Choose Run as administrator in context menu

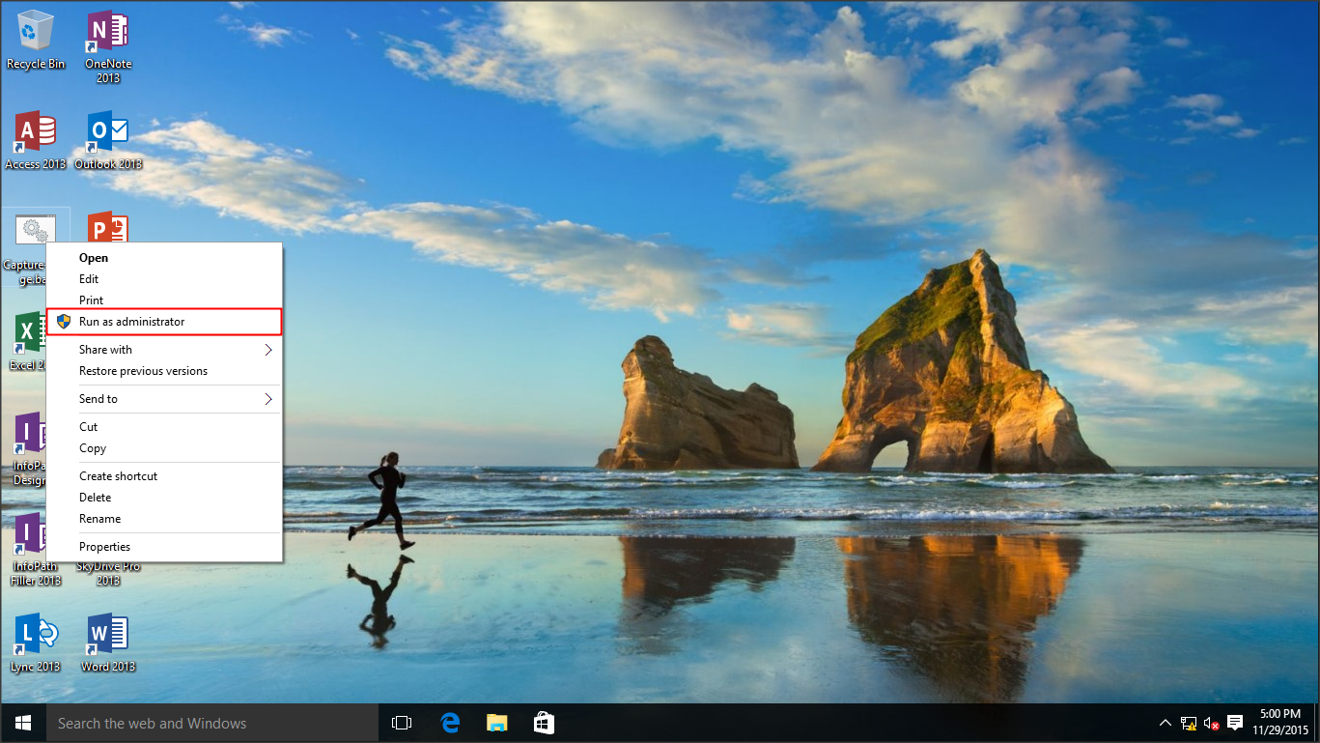[131, 322]
